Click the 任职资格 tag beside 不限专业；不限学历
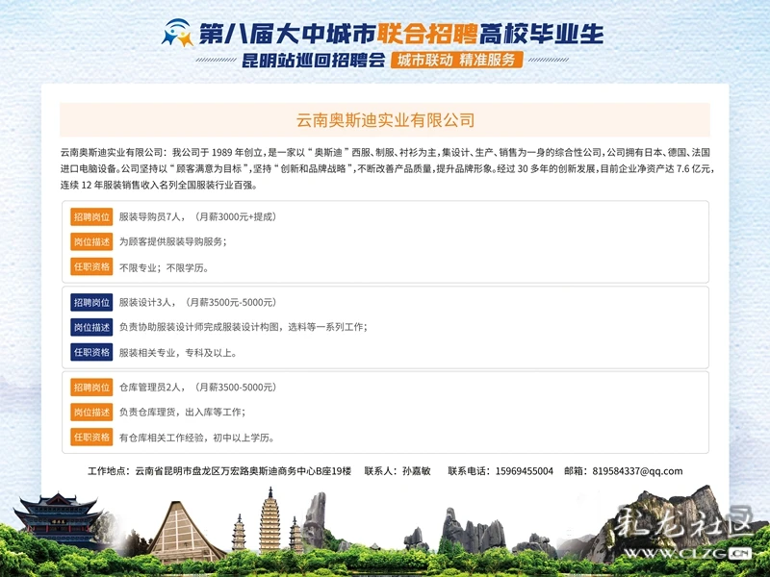The image size is (770, 577). click(91, 267)
